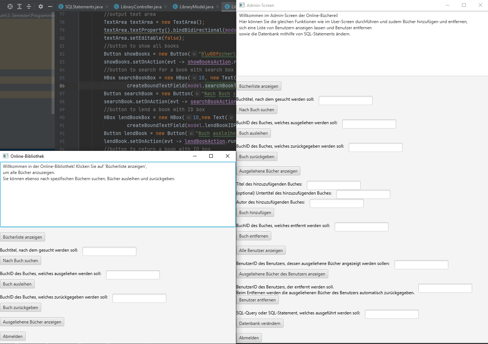The height and width of the screenshot is (344, 488).
Task: Focus the SQL-Query input field
Action: click(x=392, y=314)
